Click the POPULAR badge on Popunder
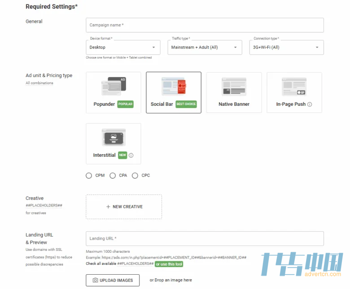Image resolution: width=350 pixels, height=289 pixels. pos(125,104)
